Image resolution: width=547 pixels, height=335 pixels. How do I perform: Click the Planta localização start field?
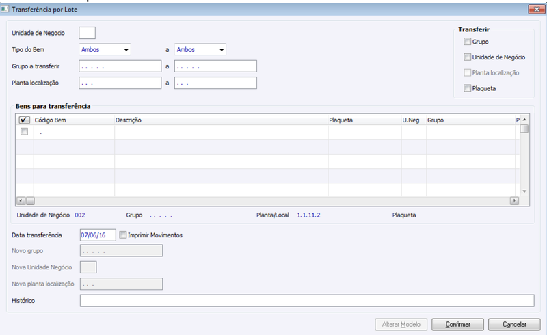coord(120,83)
